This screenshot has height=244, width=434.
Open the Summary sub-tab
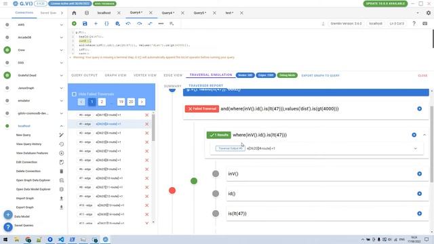click(x=172, y=86)
